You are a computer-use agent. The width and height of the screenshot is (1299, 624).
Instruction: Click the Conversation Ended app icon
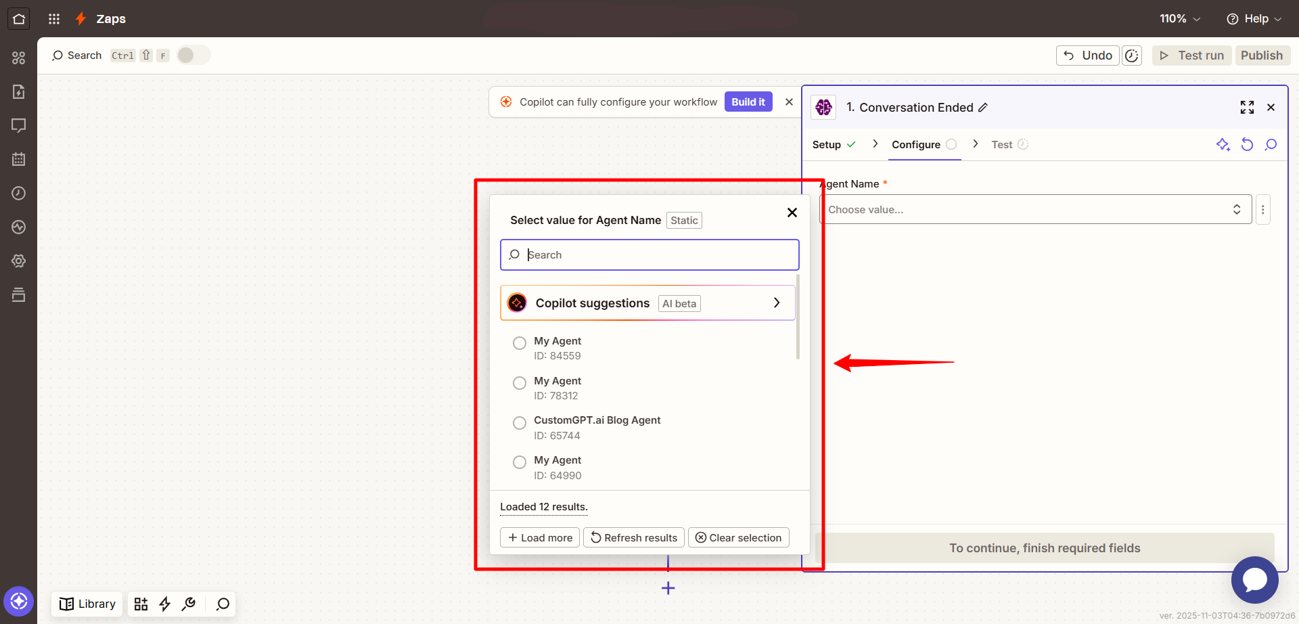point(823,107)
